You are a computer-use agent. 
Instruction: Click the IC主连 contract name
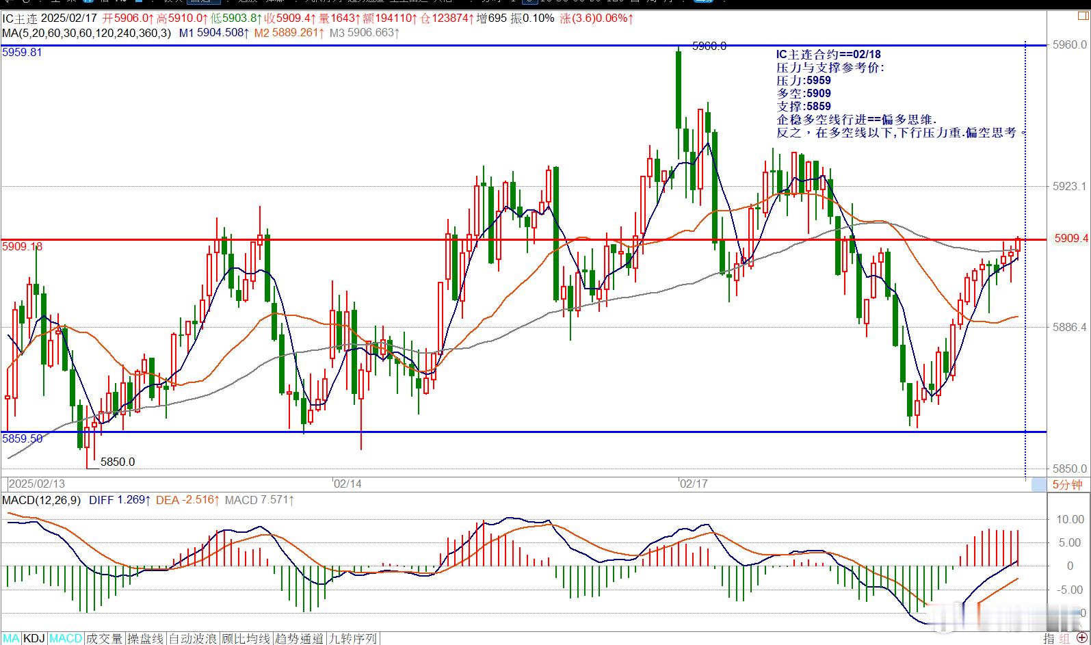[x=20, y=18]
